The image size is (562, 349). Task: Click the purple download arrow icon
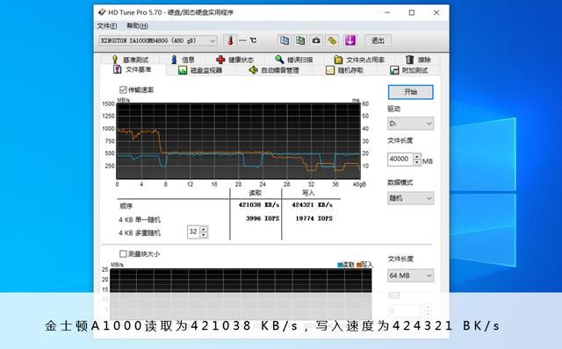click(350, 40)
